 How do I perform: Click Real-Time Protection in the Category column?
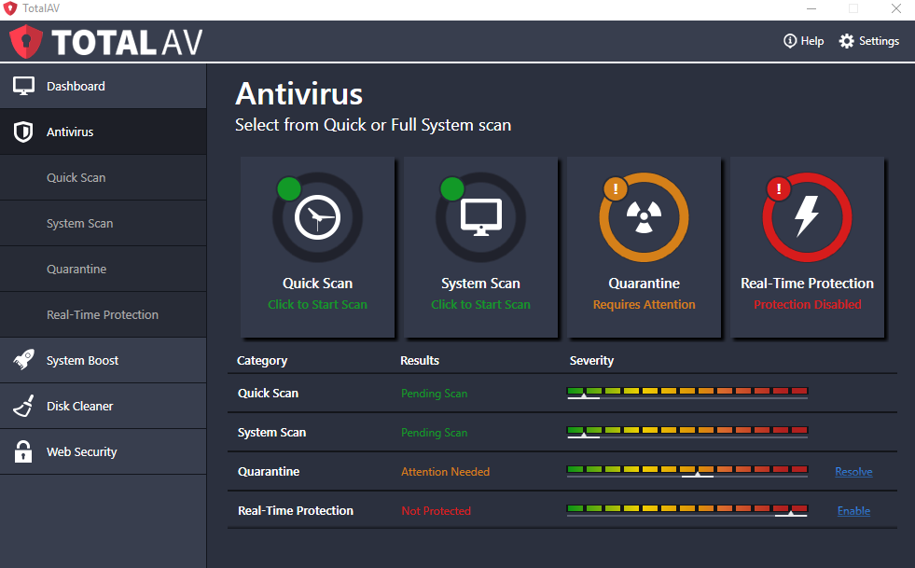click(x=296, y=510)
